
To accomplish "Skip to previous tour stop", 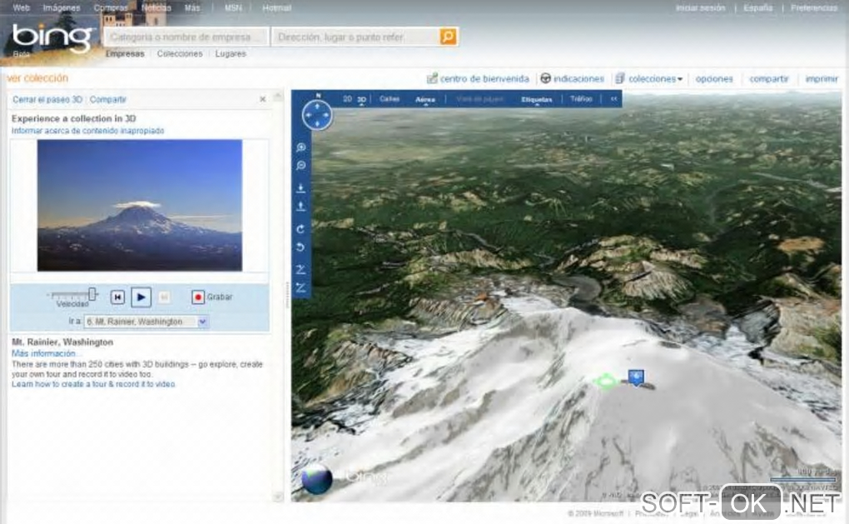I will [117, 297].
